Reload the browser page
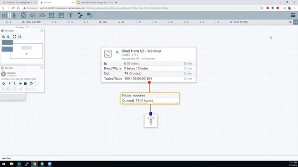Image resolution: width=298 pixels, height=167 pixels. (x=13, y=8)
